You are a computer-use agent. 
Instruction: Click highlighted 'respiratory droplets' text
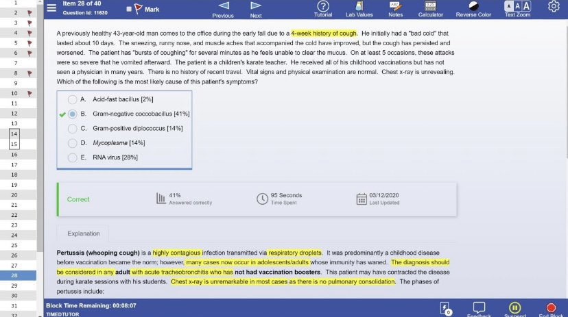pos(294,253)
